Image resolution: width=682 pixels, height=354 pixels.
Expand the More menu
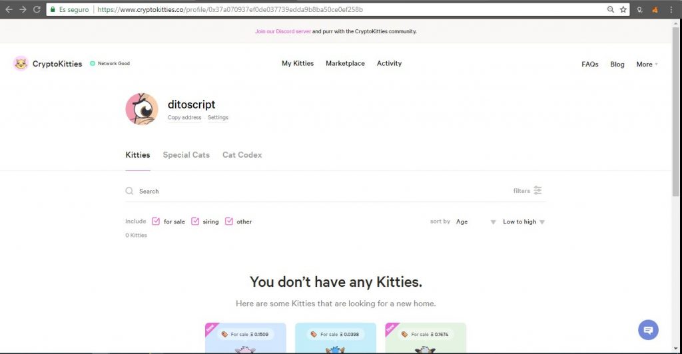(x=647, y=65)
